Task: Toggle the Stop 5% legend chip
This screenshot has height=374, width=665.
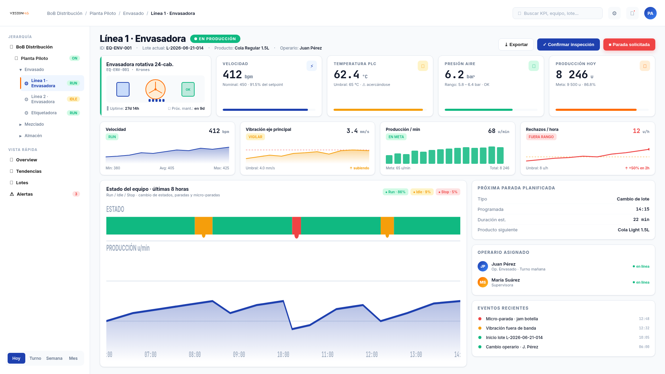Action: [448, 192]
